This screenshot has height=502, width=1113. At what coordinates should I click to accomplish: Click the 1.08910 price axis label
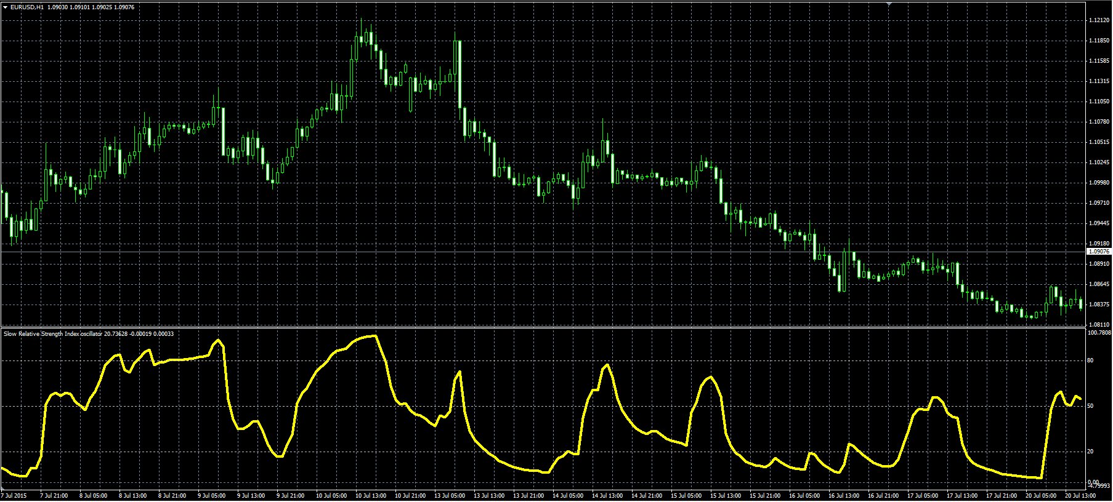[1099, 264]
